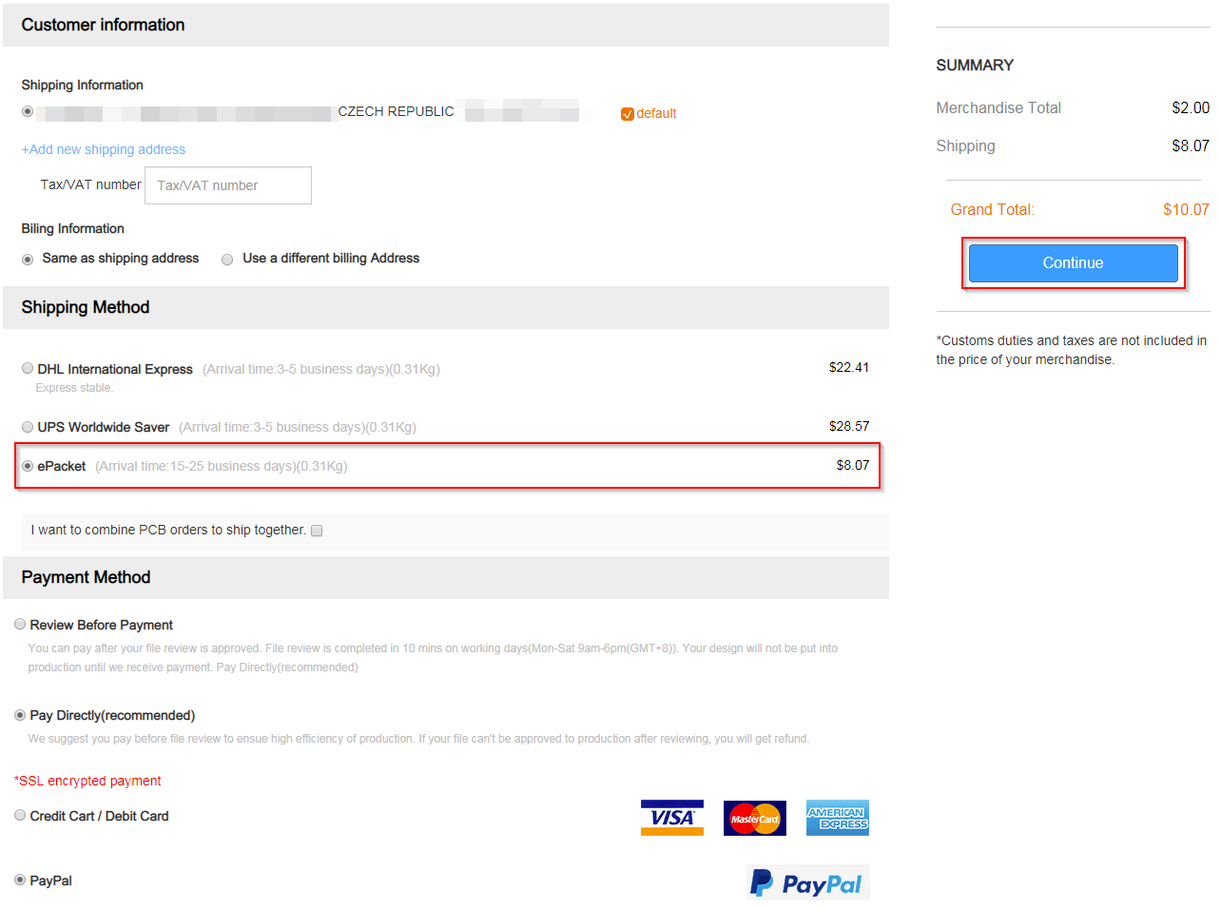Choose PayPal as payment method
The image size is (1221, 909).
pyautogui.click(x=20, y=880)
